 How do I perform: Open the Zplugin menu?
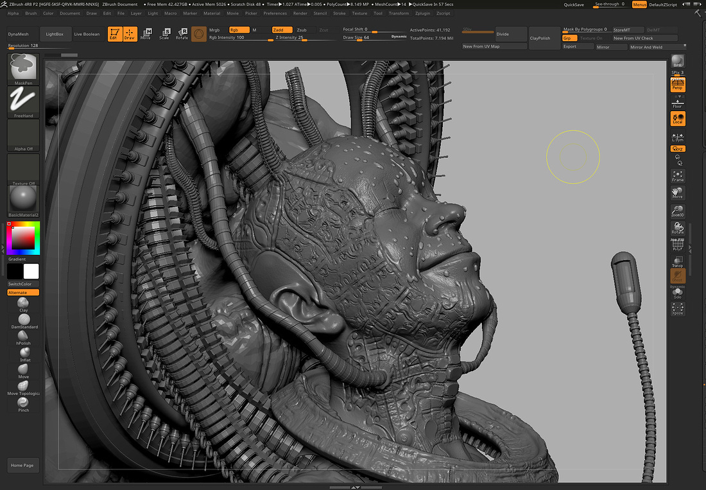pyautogui.click(x=423, y=13)
